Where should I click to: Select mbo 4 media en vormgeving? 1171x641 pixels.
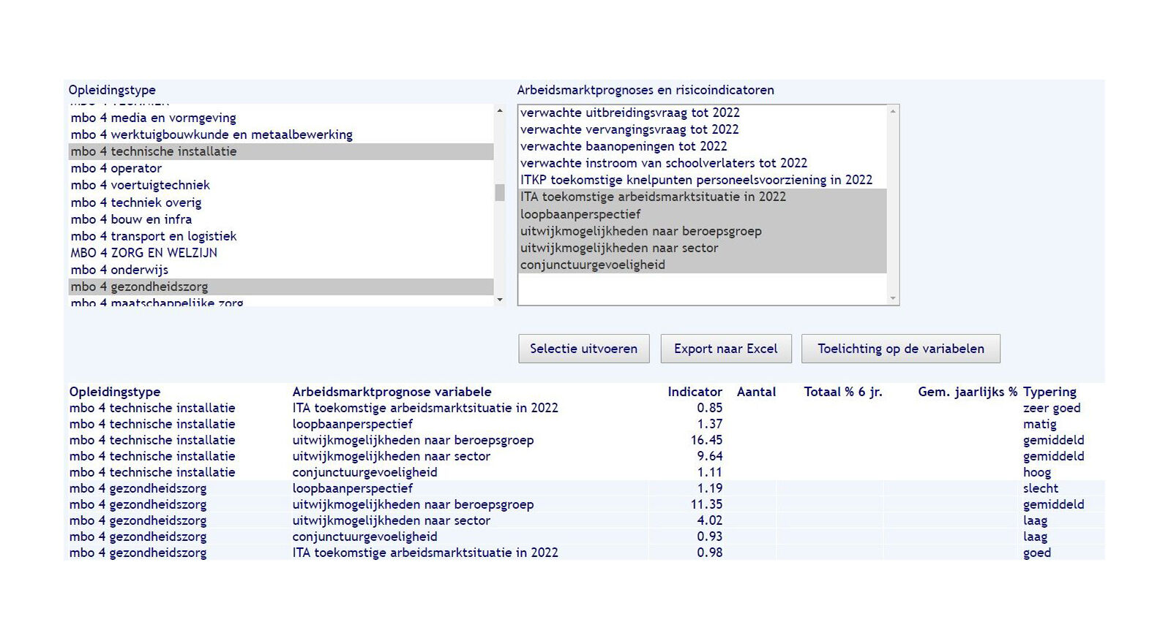[x=154, y=118]
